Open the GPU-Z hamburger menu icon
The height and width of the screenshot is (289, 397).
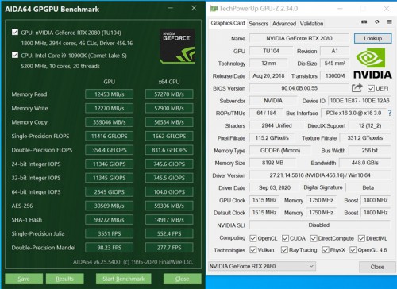390,22
